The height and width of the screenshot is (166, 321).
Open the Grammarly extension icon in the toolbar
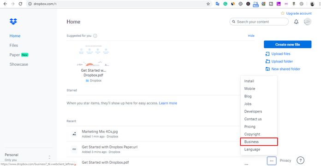225,4
